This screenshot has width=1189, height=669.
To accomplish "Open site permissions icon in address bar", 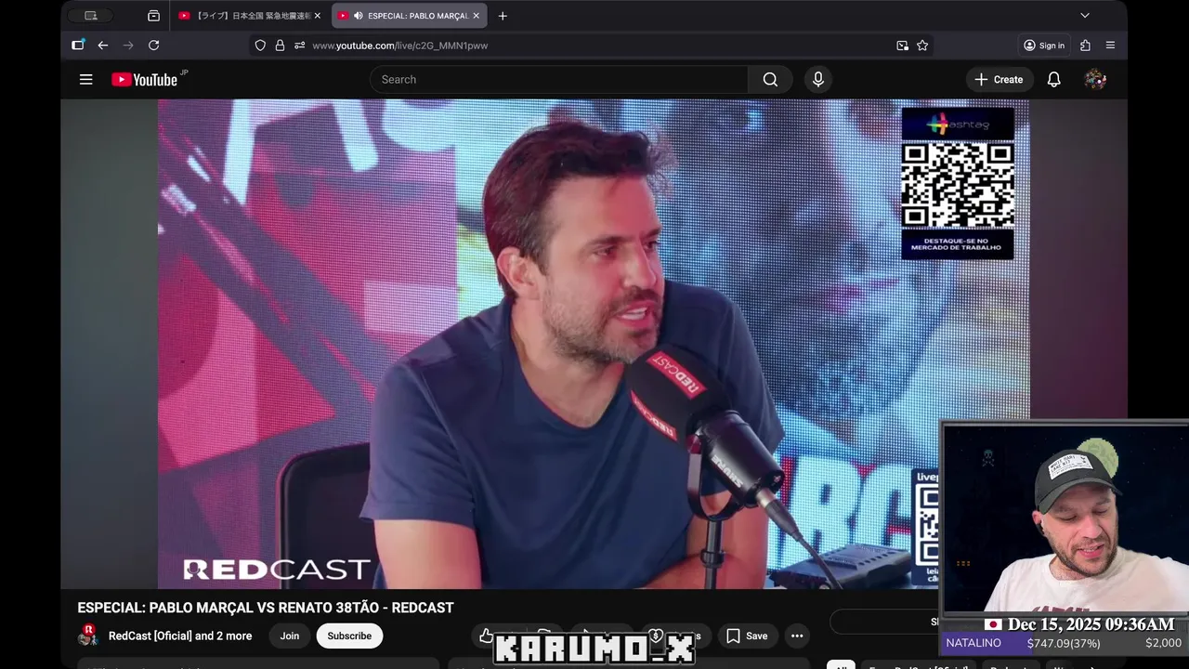I will [x=299, y=45].
